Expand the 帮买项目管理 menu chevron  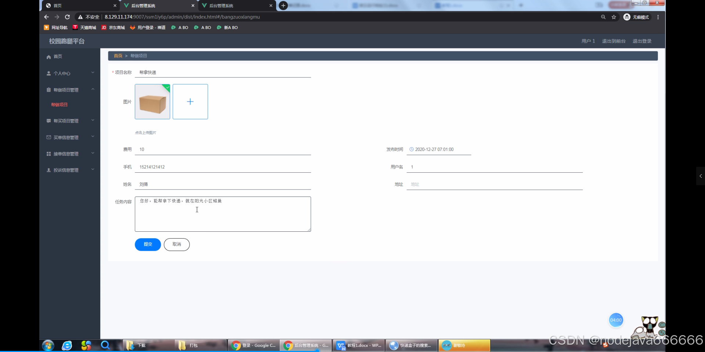tap(93, 120)
